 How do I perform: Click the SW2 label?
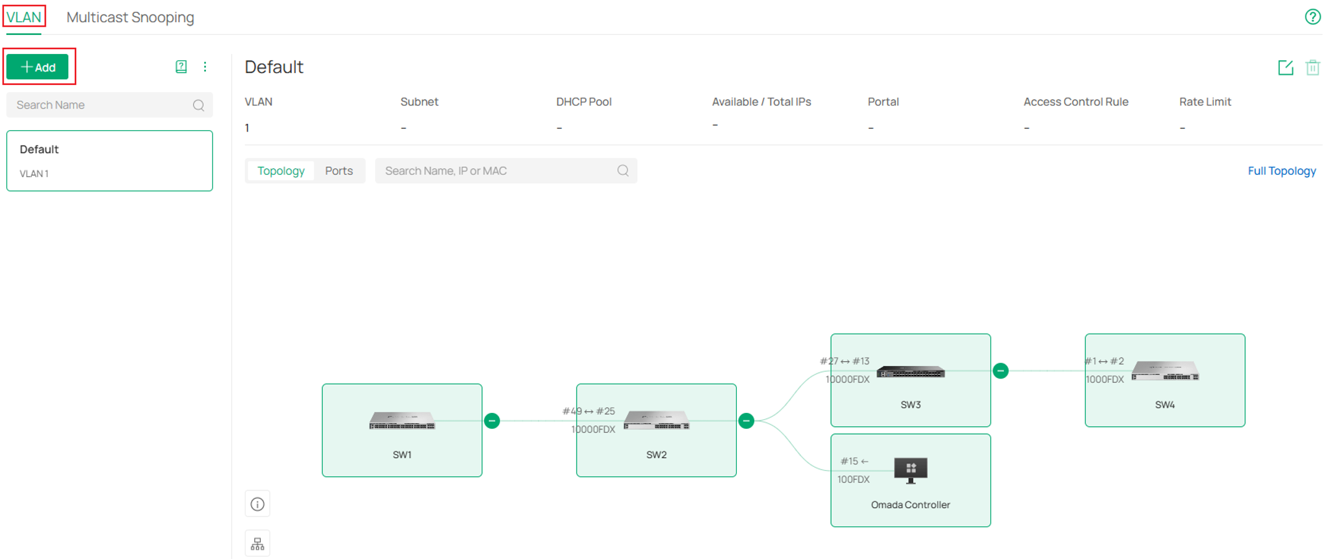656,455
